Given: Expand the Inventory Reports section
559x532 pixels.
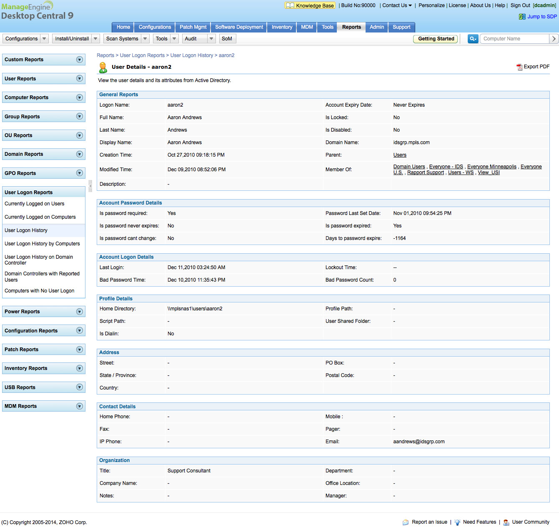Looking at the screenshot, I should tap(80, 368).
